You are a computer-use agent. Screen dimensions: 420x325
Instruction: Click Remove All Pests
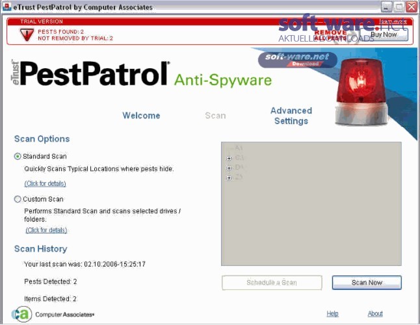click(330, 35)
